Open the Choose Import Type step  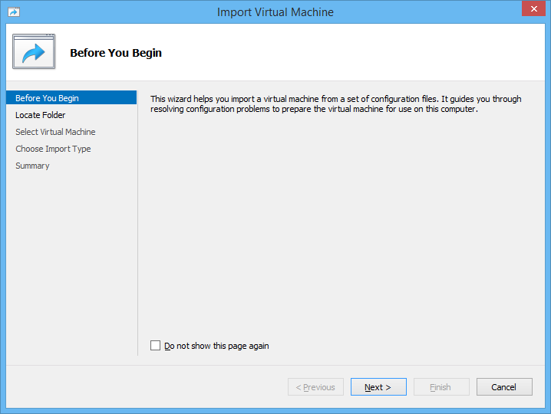[53, 149]
